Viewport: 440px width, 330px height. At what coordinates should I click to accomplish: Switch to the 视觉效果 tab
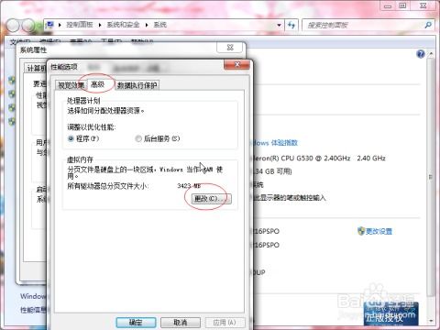[71, 85]
